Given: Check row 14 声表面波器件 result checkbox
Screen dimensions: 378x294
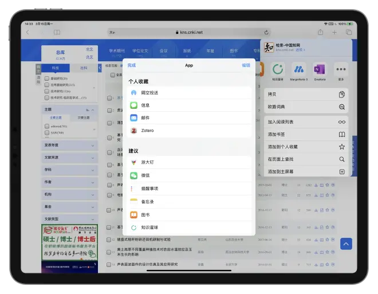Looking at the screenshot, I should click(109, 265).
